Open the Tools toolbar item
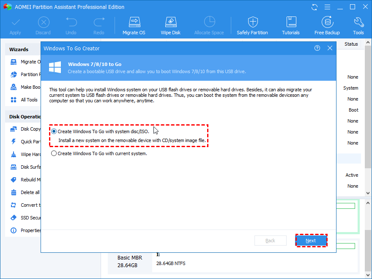372x279 pixels. tap(358, 26)
